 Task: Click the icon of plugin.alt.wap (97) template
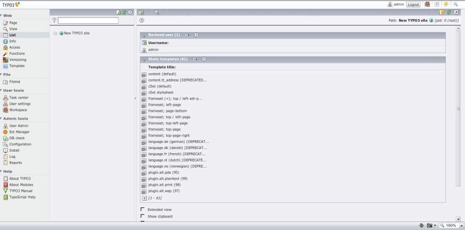(144, 191)
